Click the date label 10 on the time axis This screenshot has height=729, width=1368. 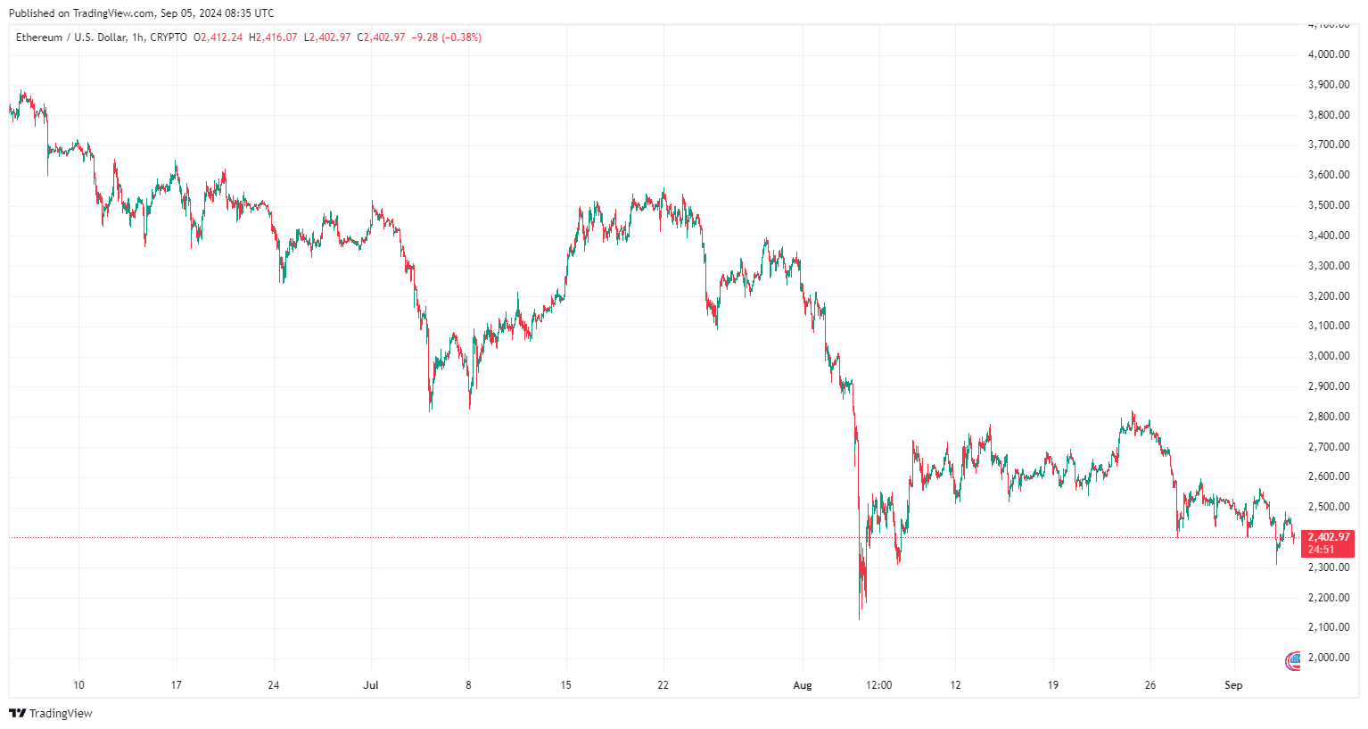point(78,685)
